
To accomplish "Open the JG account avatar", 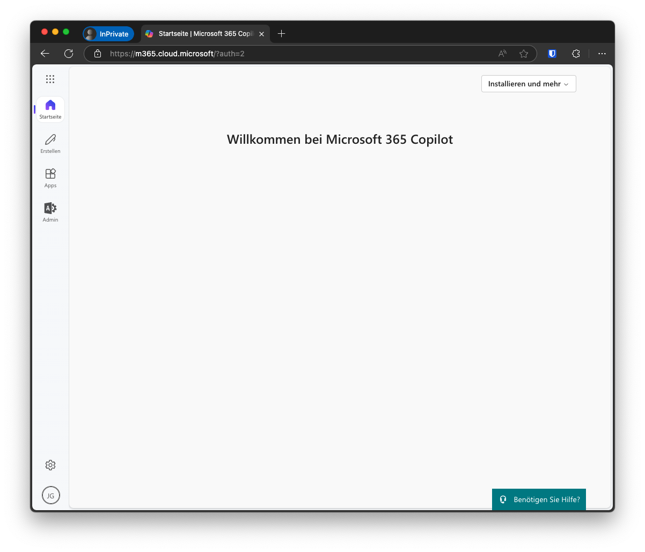I will coord(51,495).
